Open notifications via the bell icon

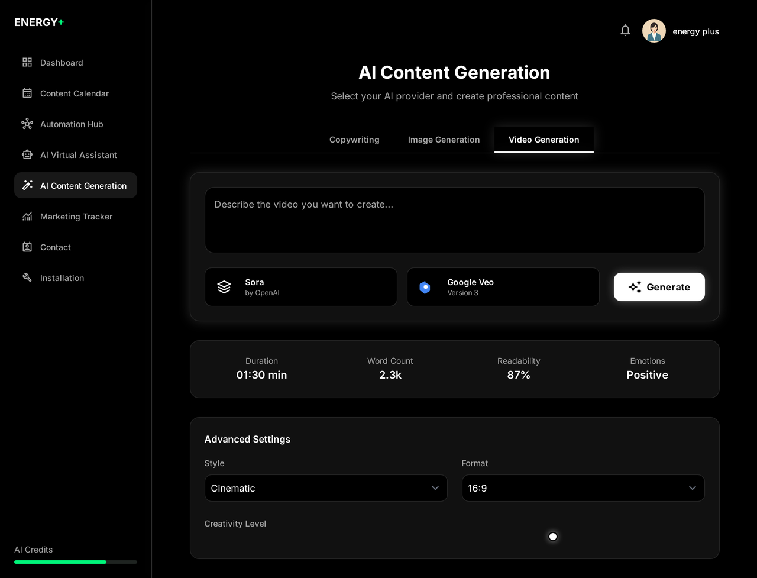click(x=625, y=30)
